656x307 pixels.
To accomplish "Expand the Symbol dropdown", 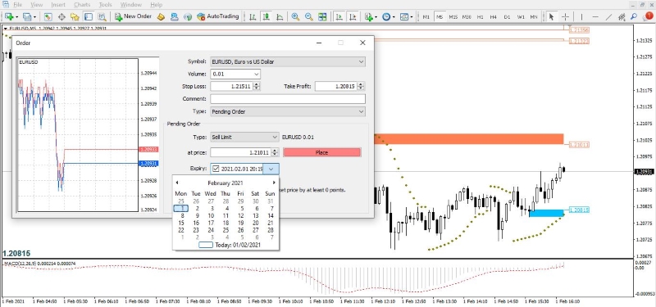I will 361,62.
